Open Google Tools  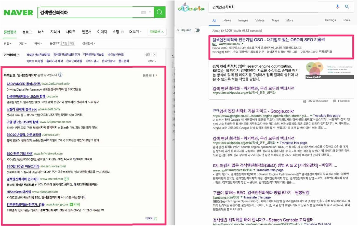tap(346, 20)
